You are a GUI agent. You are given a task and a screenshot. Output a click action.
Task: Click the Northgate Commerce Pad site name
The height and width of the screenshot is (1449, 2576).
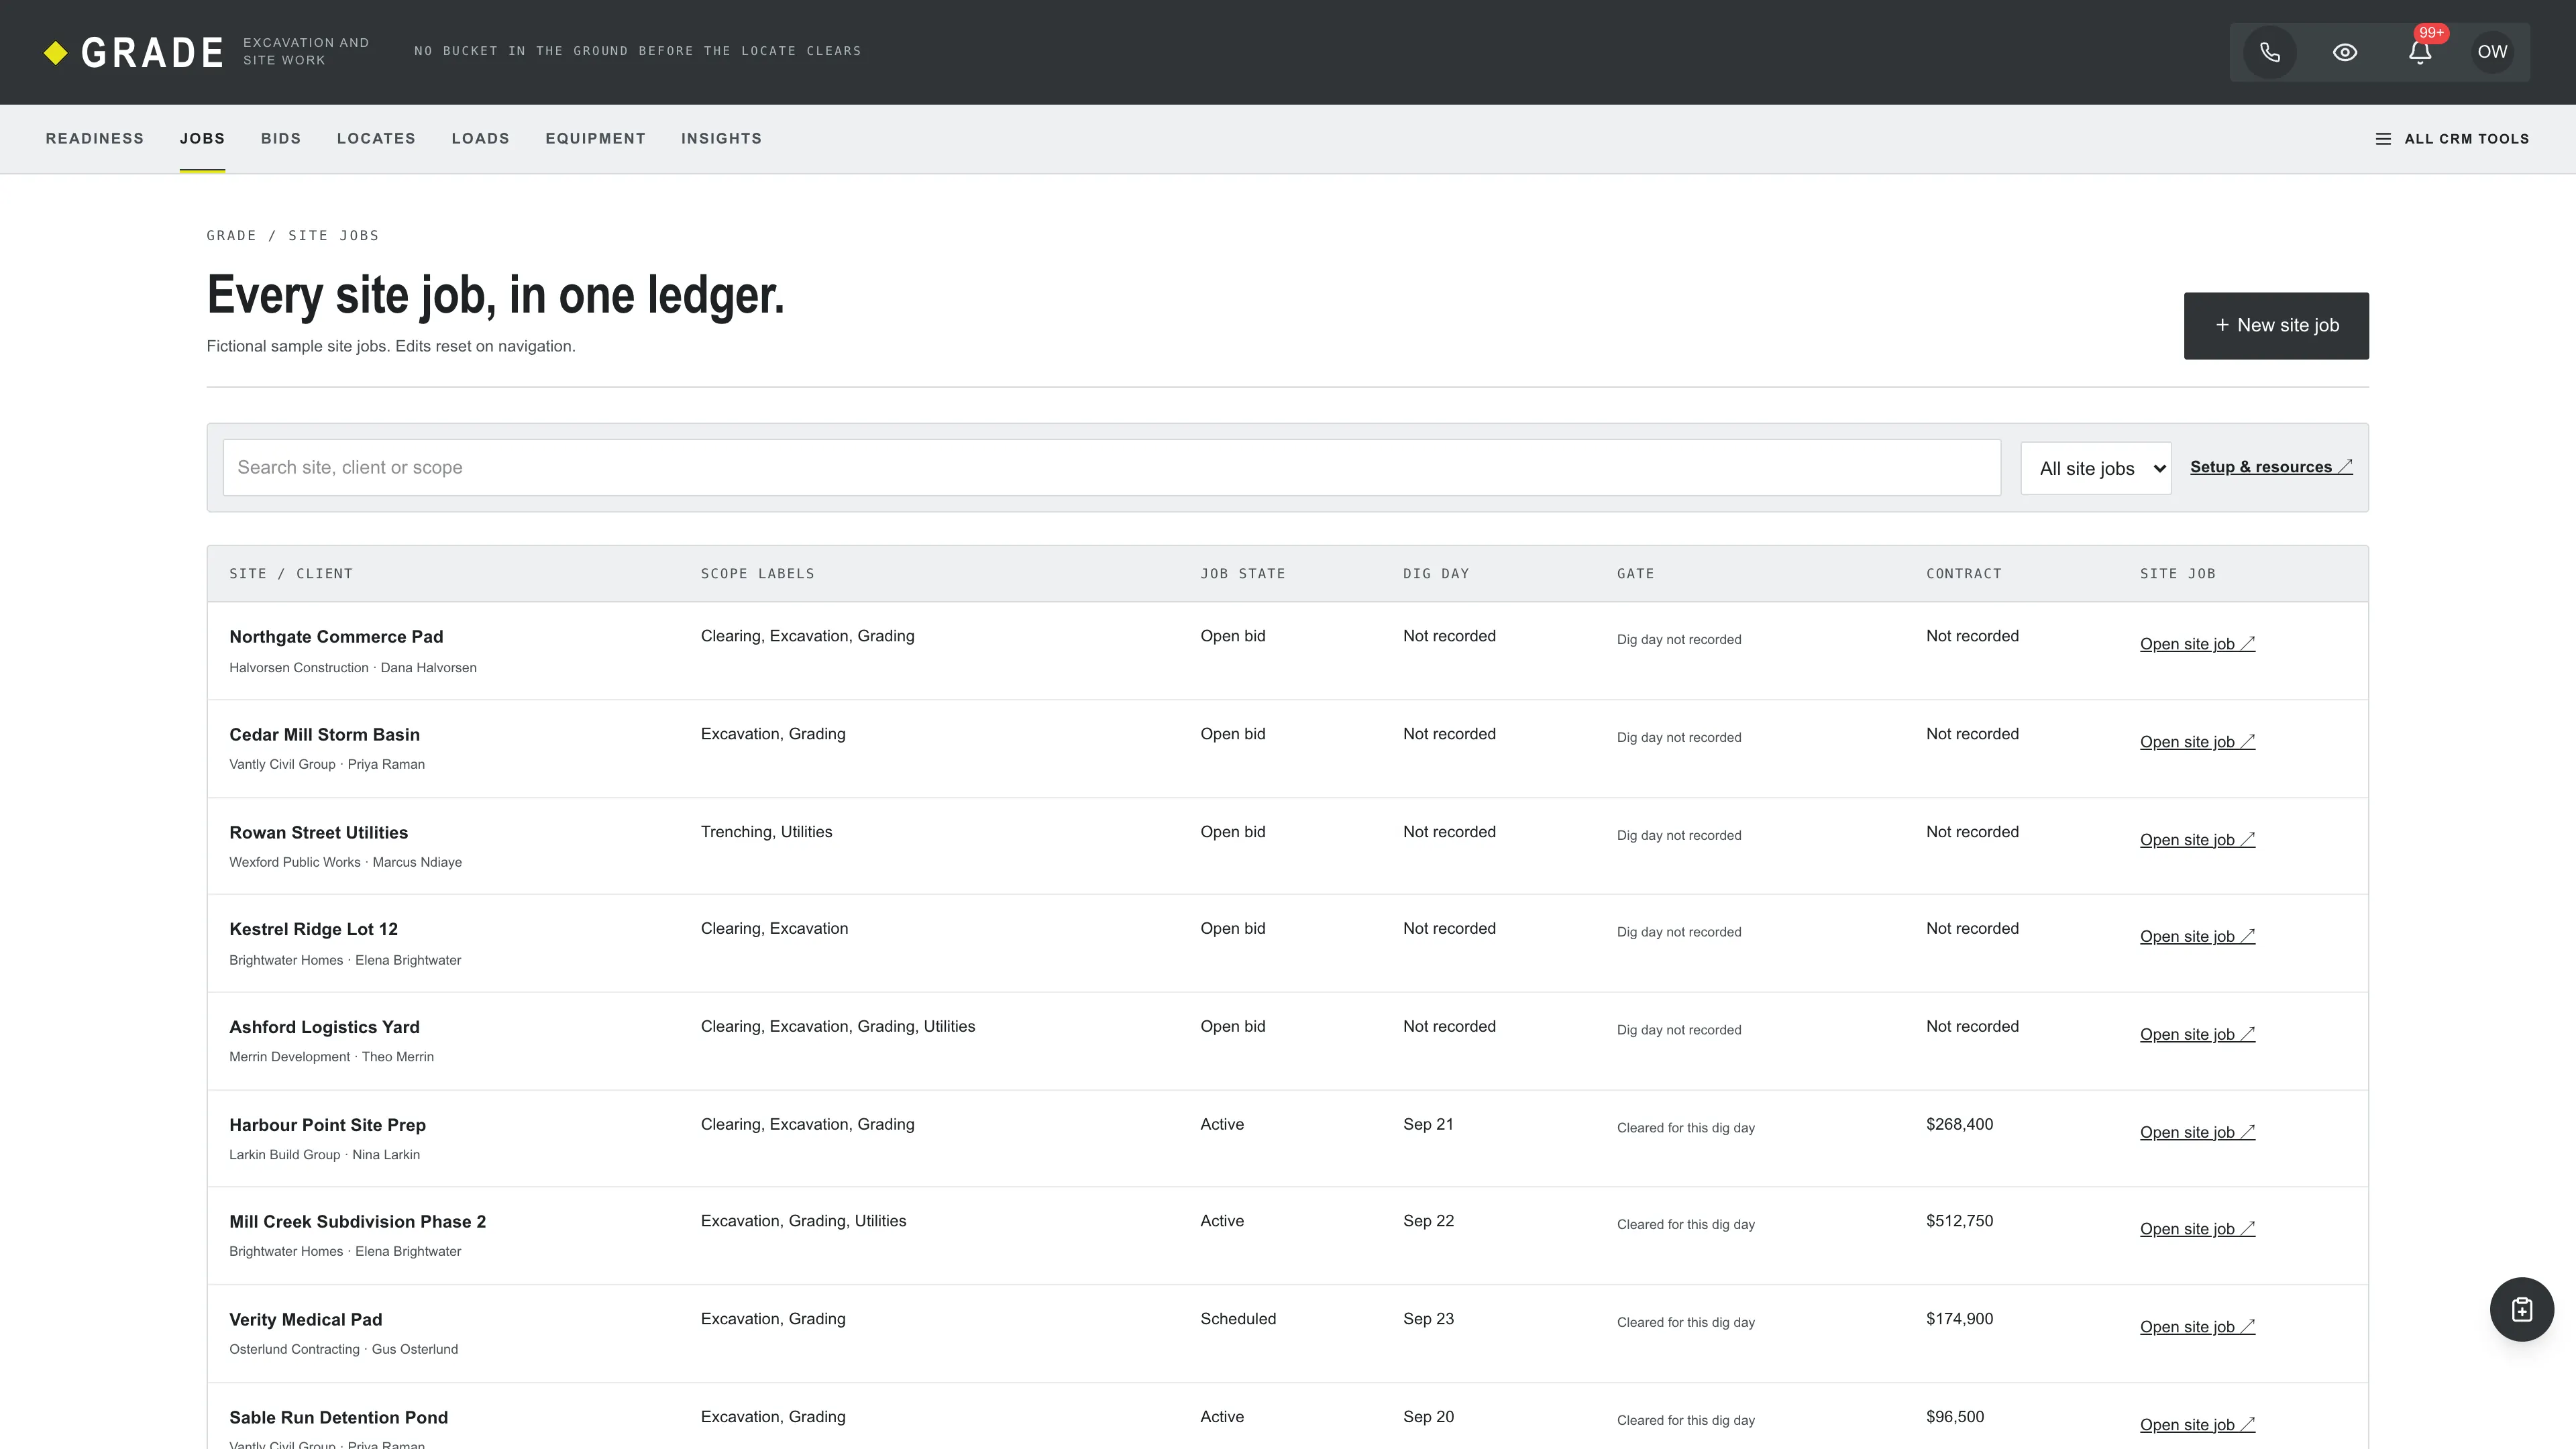[x=336, y=637]
